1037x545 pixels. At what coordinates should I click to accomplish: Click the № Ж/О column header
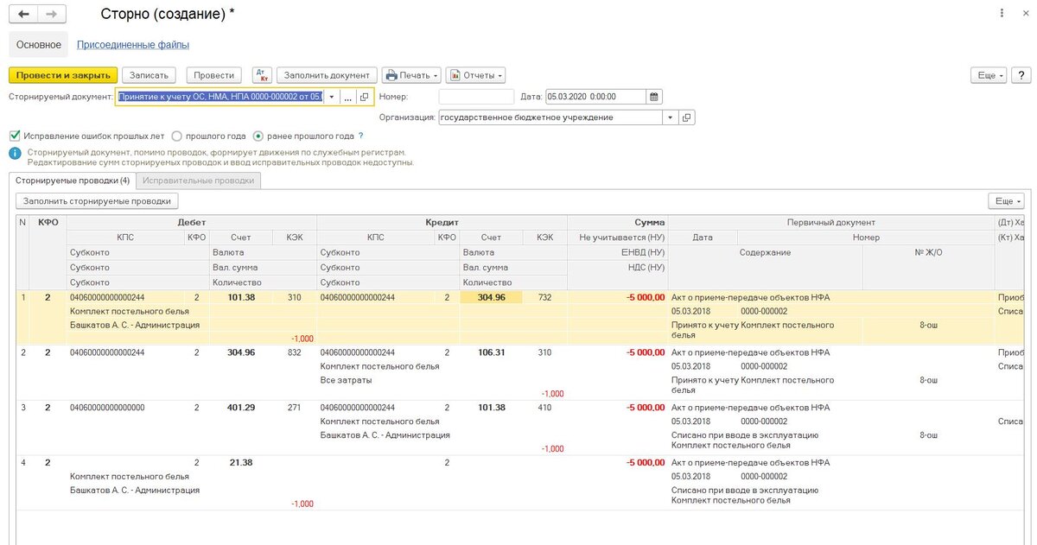928,252
